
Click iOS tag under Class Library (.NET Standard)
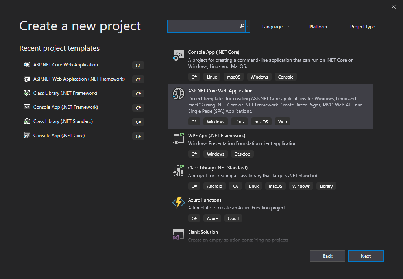click(x=235, y=186)
